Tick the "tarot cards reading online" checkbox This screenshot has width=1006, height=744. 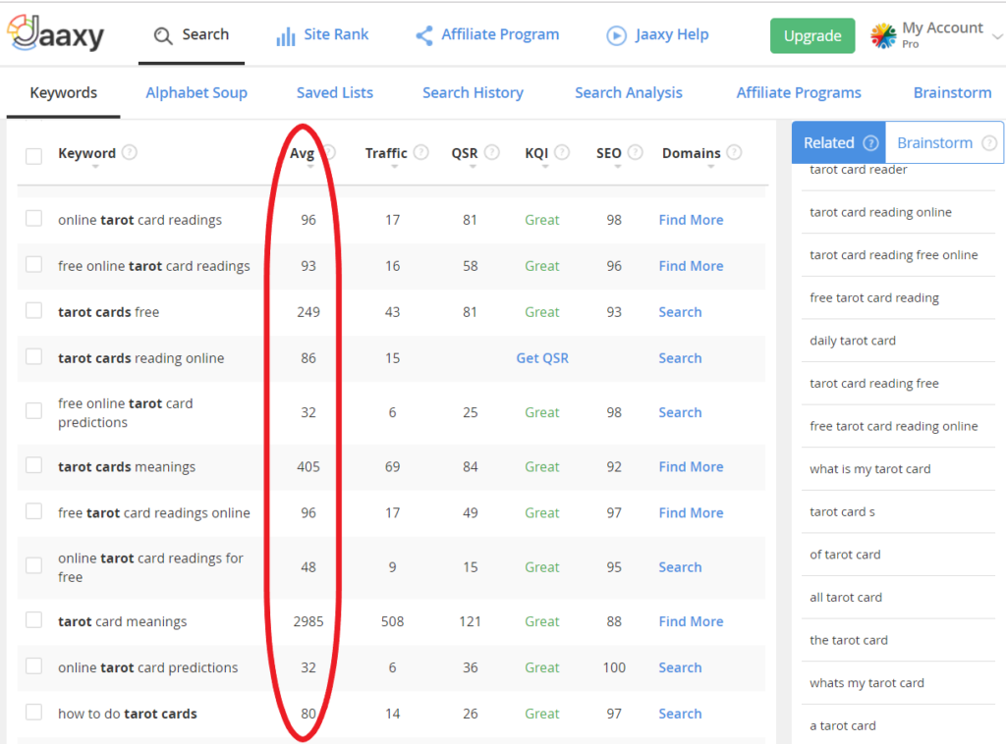pyautogui.click(x=34, y=357)
